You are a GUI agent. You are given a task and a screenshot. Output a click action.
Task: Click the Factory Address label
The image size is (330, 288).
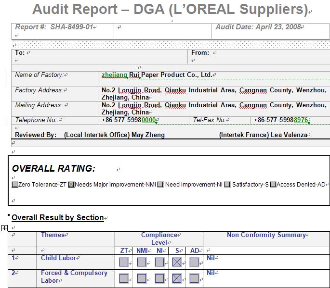pos(39,90)
